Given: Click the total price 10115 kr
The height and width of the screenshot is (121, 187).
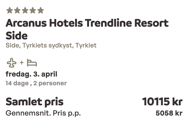Looking at the screenshot, I should tap(162, 102).
